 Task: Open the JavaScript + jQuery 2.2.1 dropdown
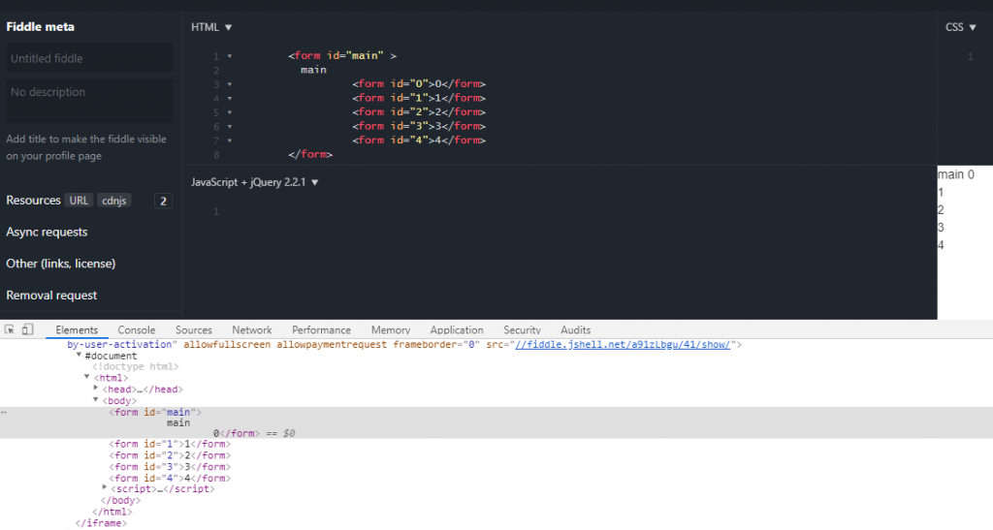tap(255, 182)
